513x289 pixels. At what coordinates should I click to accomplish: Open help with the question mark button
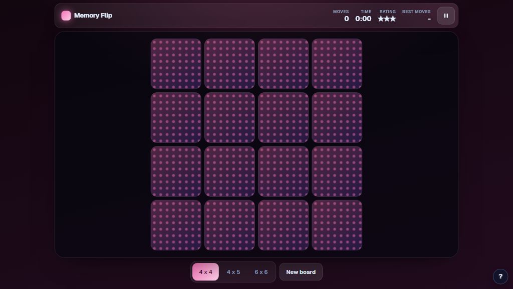point(500,276)
